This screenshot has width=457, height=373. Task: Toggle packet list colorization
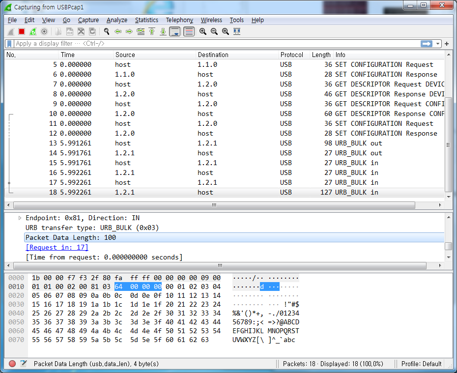pos(189,31)
